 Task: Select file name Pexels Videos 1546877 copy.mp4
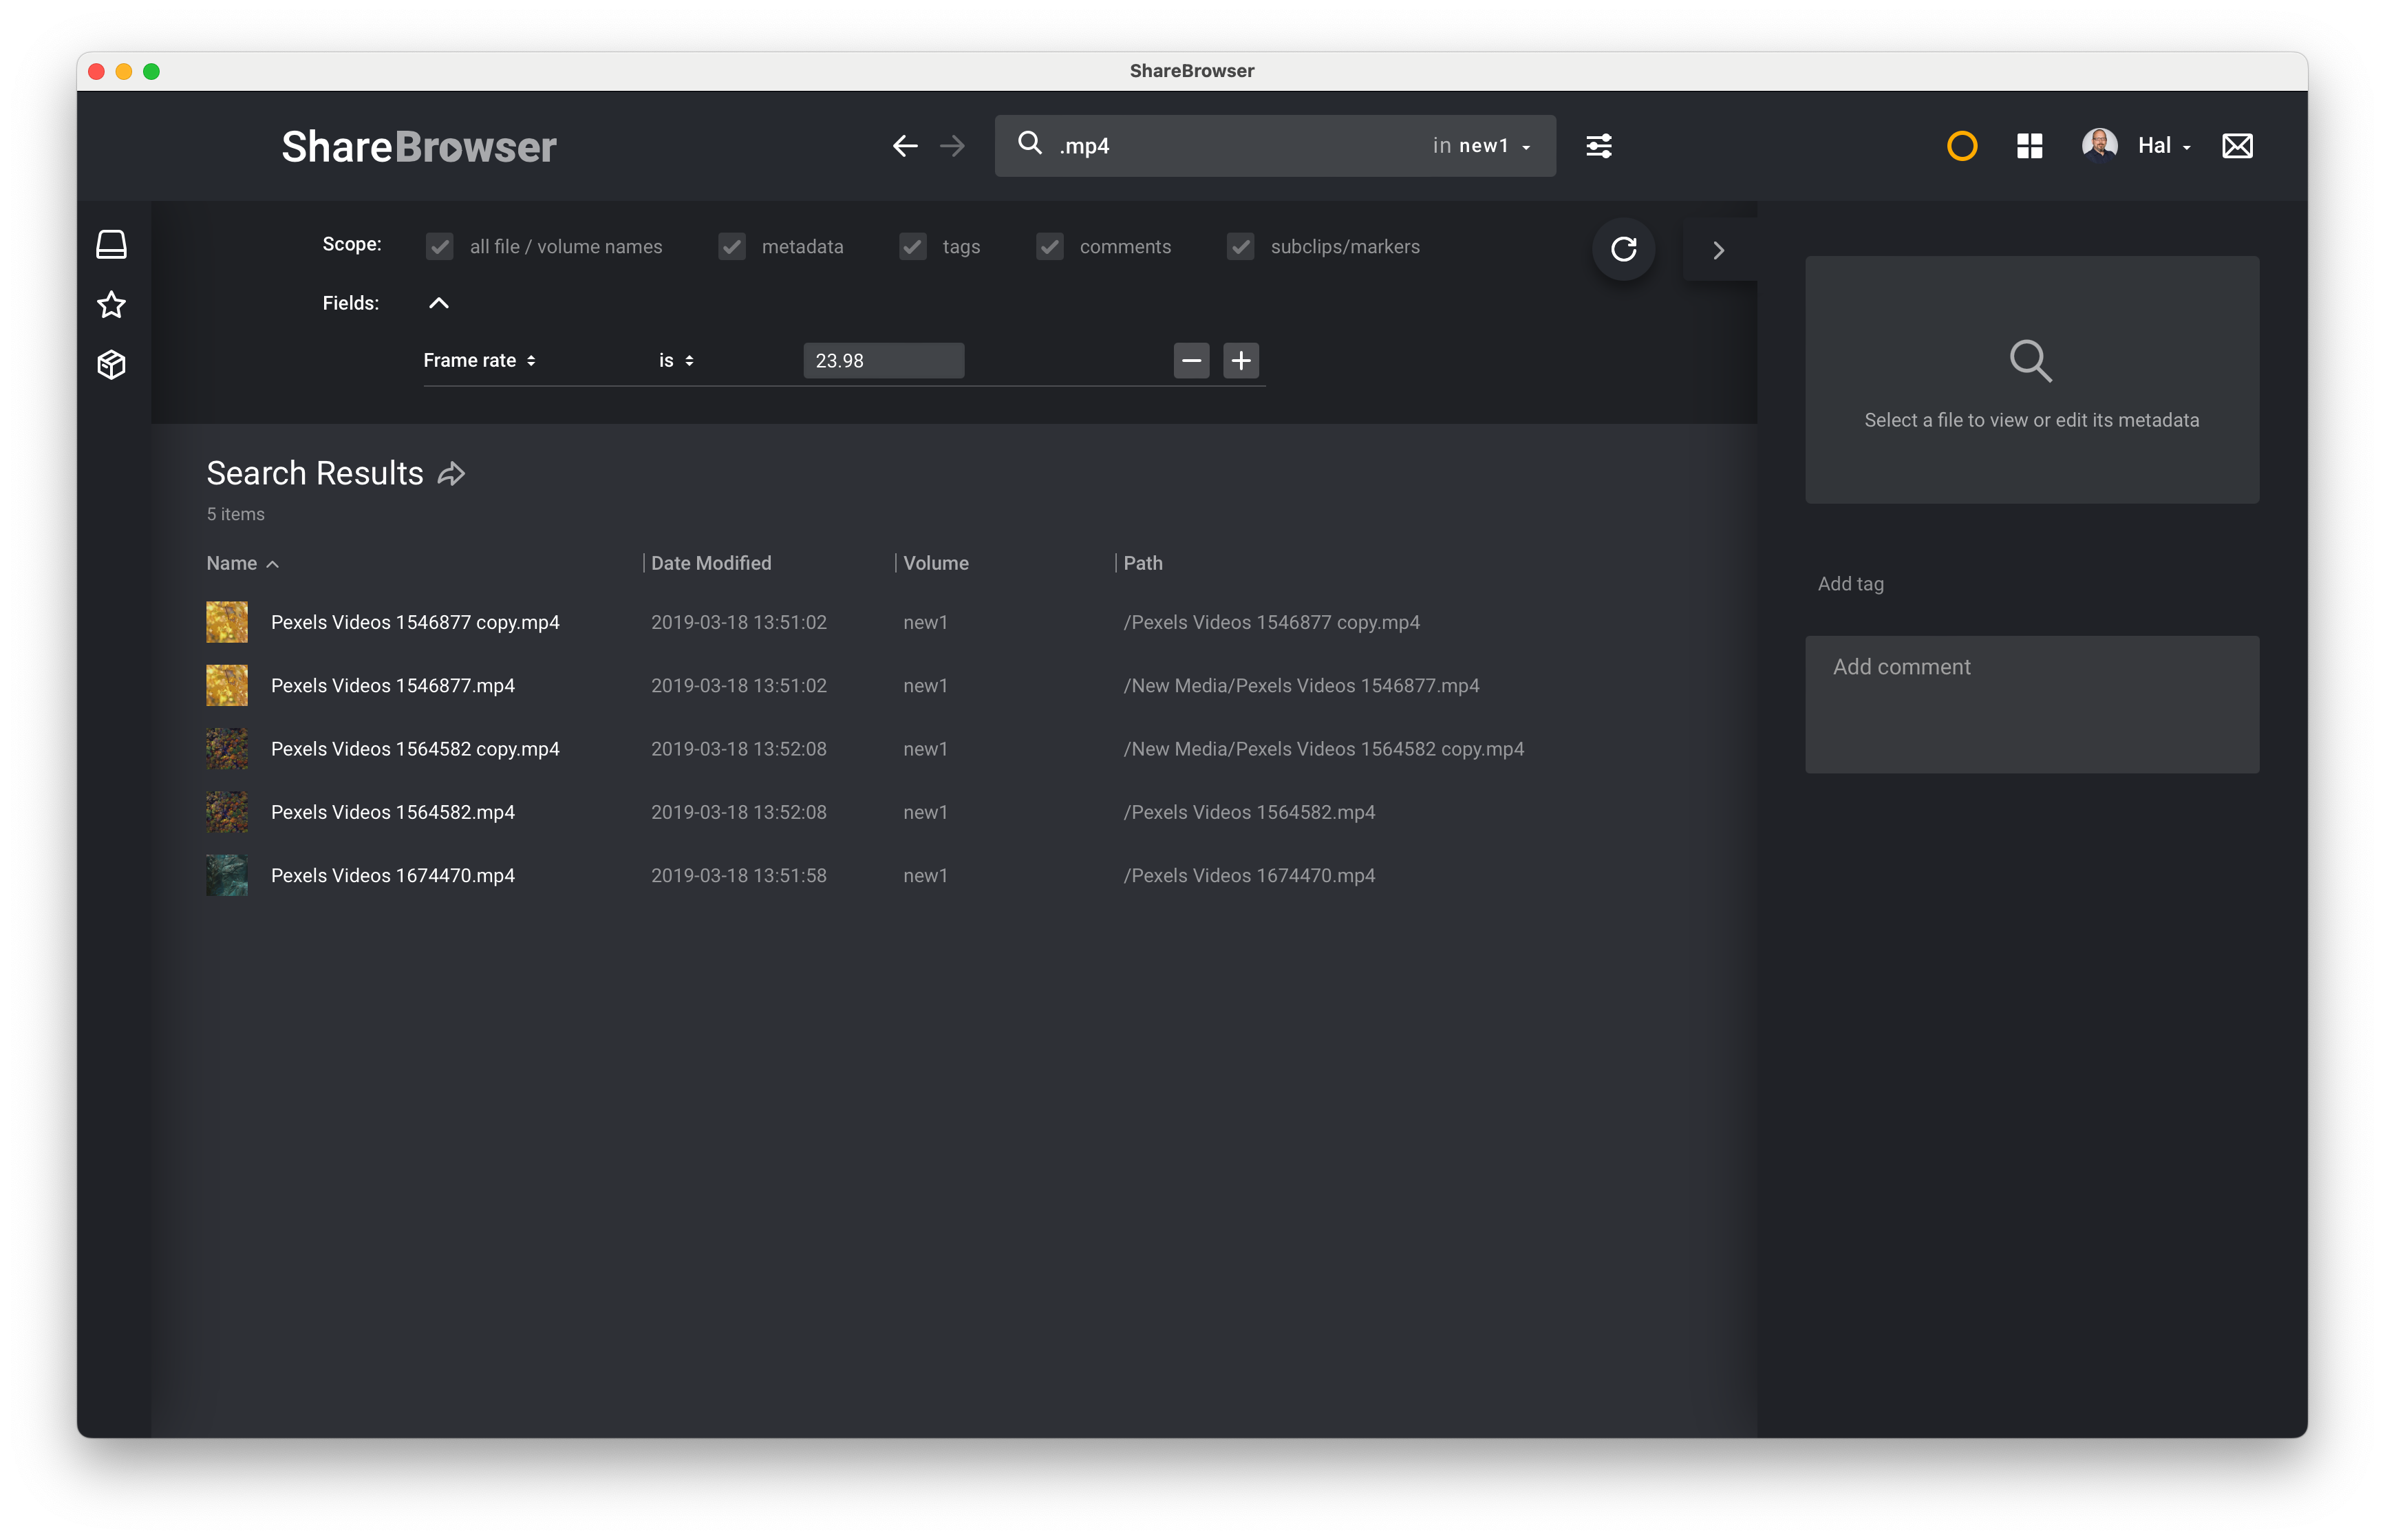tap(415, 623)
